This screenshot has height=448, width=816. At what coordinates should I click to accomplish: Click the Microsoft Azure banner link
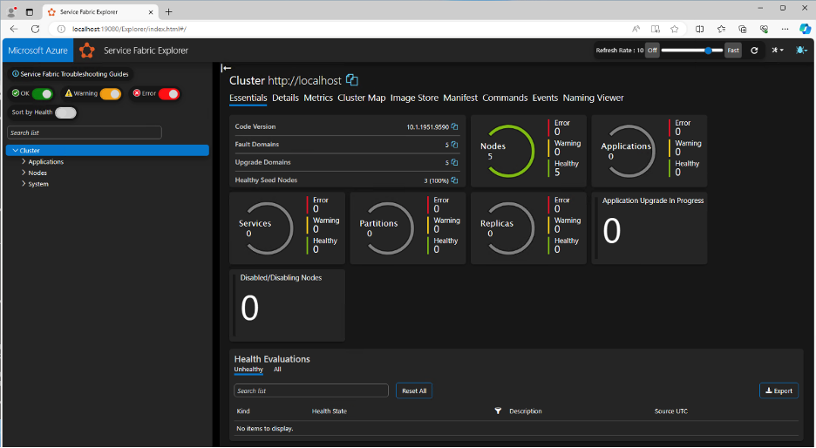click(38, 51)
